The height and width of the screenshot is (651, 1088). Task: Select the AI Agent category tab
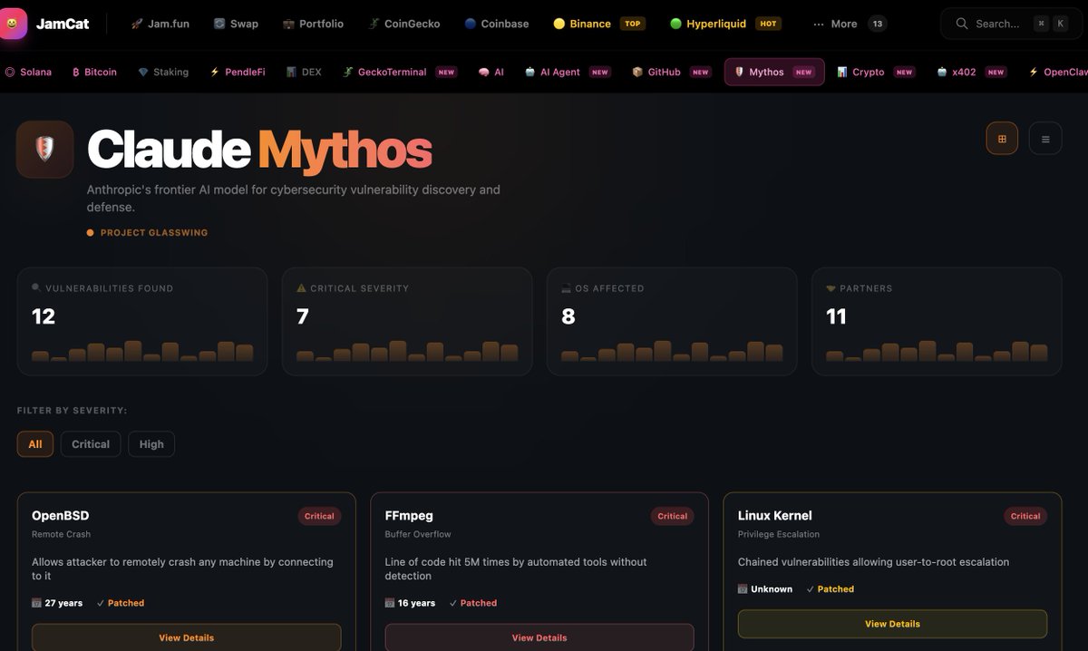(x=568, y=72)
